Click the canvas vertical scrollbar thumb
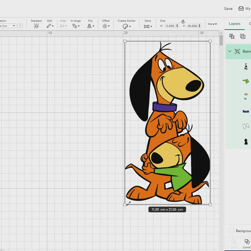This screenshot has width=251, height=251. [221, 40]
